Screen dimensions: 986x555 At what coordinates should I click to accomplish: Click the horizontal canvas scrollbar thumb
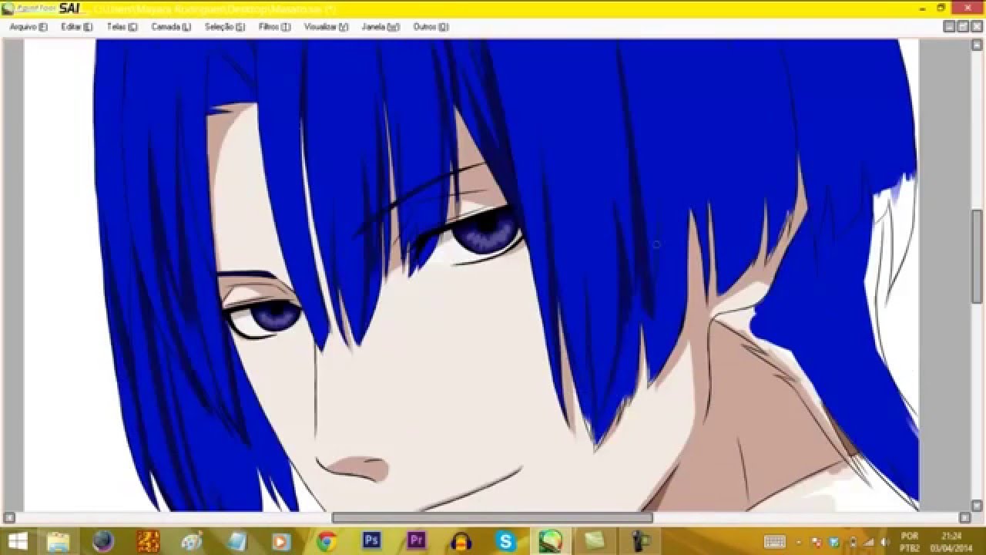492,518
